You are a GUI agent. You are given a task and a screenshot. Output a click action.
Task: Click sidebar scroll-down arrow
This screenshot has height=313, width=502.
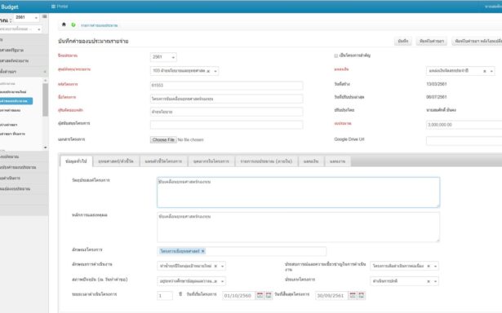[x=45, y=148]
